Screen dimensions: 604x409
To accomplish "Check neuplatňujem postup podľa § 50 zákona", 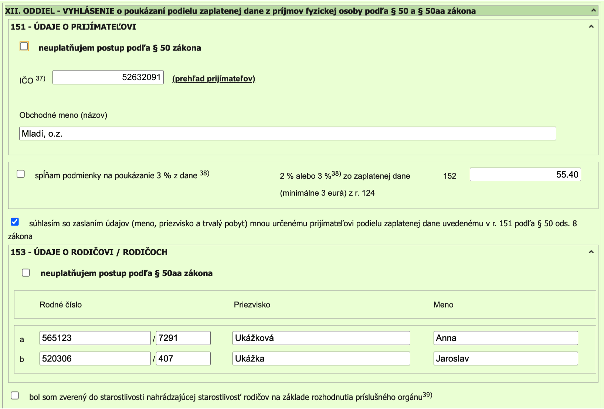I will [24, 47].
